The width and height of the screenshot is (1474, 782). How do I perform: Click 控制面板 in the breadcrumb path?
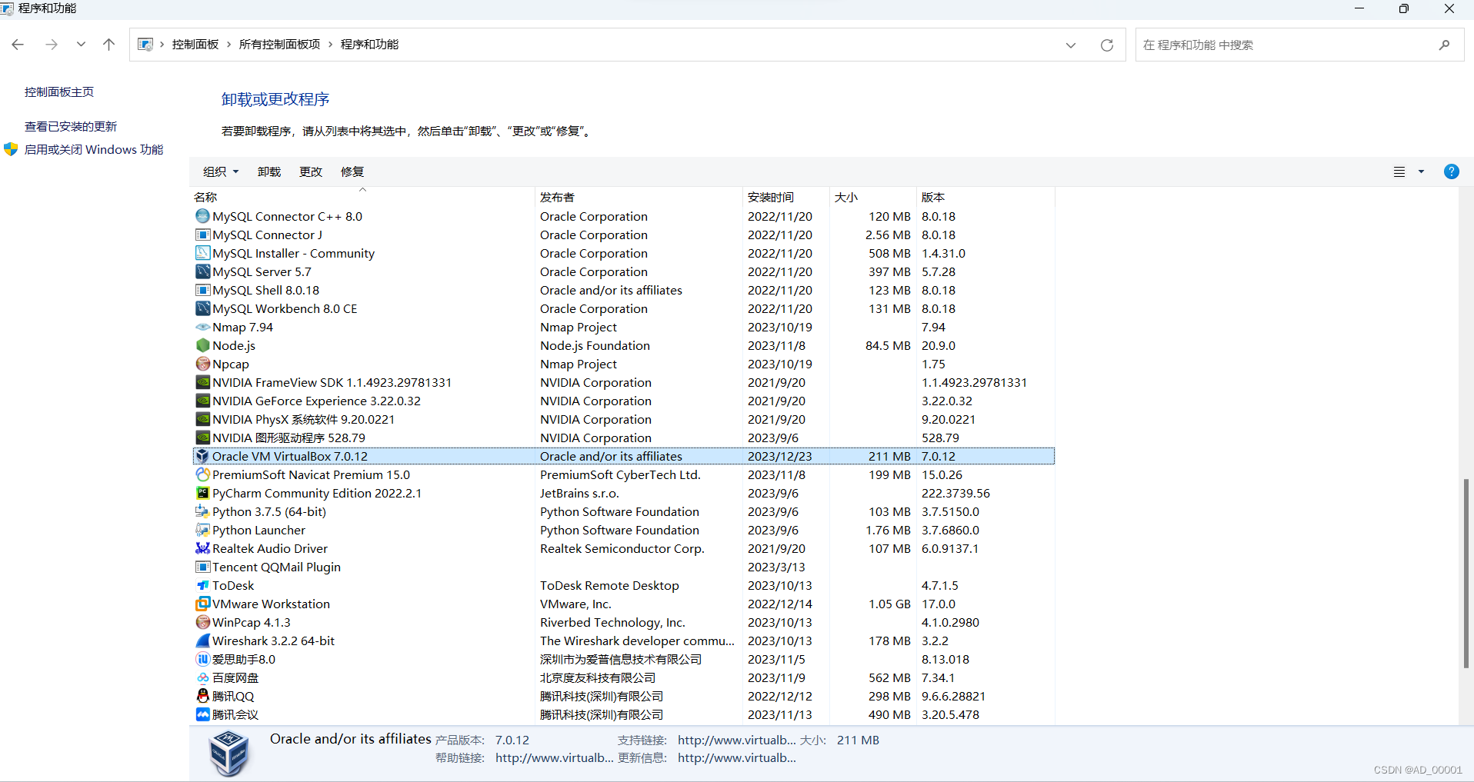coord(195,45)
